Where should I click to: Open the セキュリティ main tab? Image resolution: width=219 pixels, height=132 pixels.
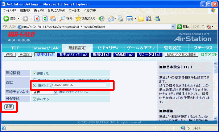[x=108, y=48]
